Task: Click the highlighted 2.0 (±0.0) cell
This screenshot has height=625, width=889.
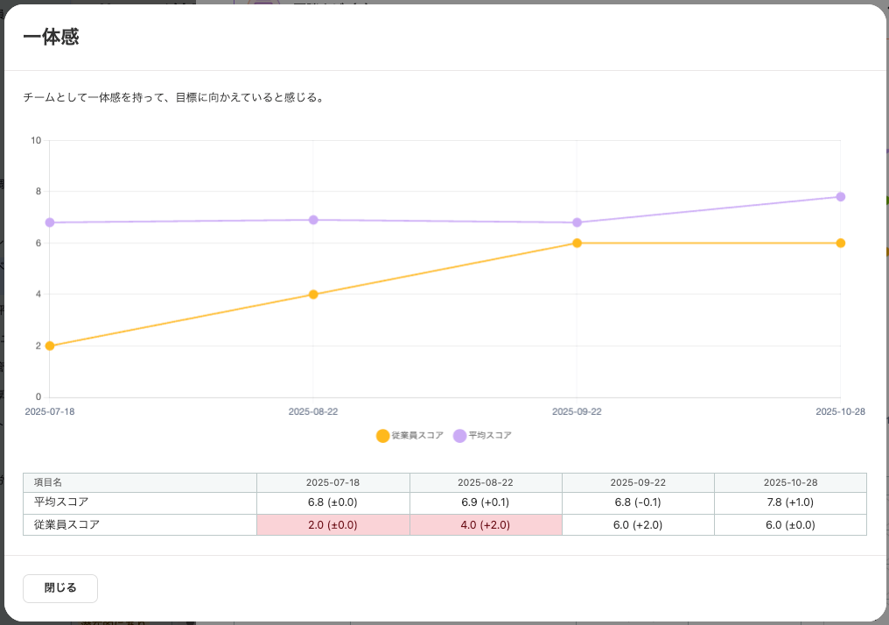Action: click(332, 524)
